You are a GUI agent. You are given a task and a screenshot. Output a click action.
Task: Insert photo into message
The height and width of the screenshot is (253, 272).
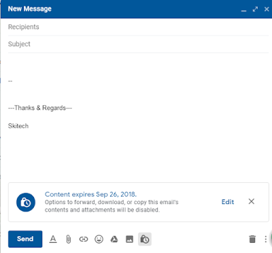click(x=129, y=239)
